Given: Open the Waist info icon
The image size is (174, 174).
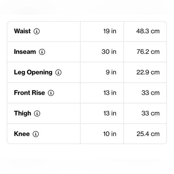Looking at the screenshot, I should pos(37,31).
